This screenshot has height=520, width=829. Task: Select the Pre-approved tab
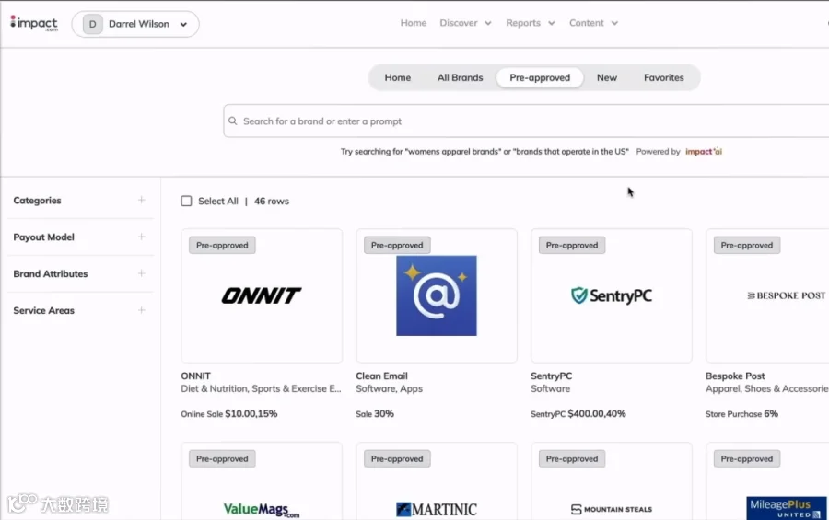coord(540,77)
